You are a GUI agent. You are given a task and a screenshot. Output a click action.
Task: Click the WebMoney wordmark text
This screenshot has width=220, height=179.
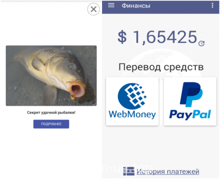(x=132, y=114)
